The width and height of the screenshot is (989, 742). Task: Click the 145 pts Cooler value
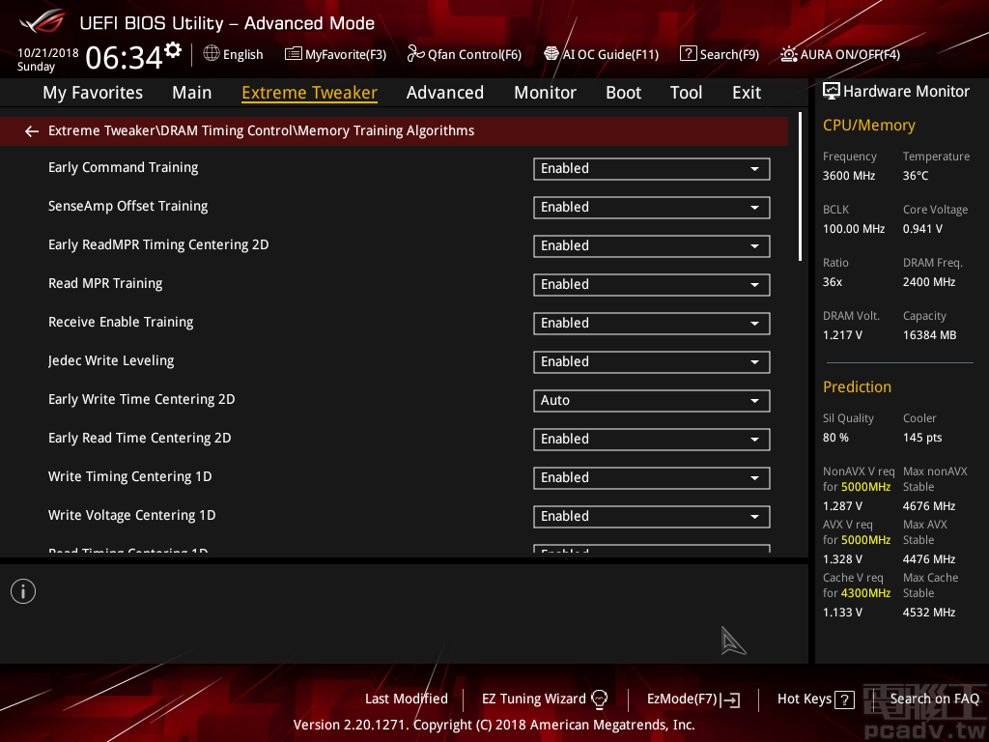(922, 438)
